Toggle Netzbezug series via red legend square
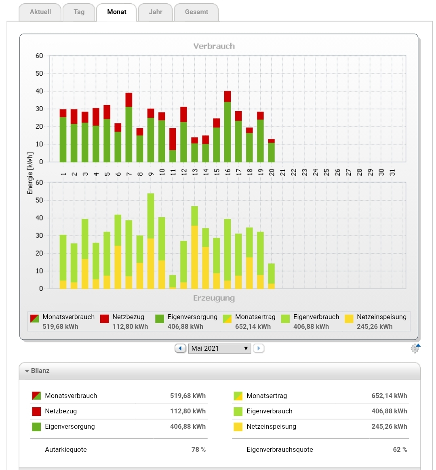The image size is (436, 470). click(x=105, y=318)
